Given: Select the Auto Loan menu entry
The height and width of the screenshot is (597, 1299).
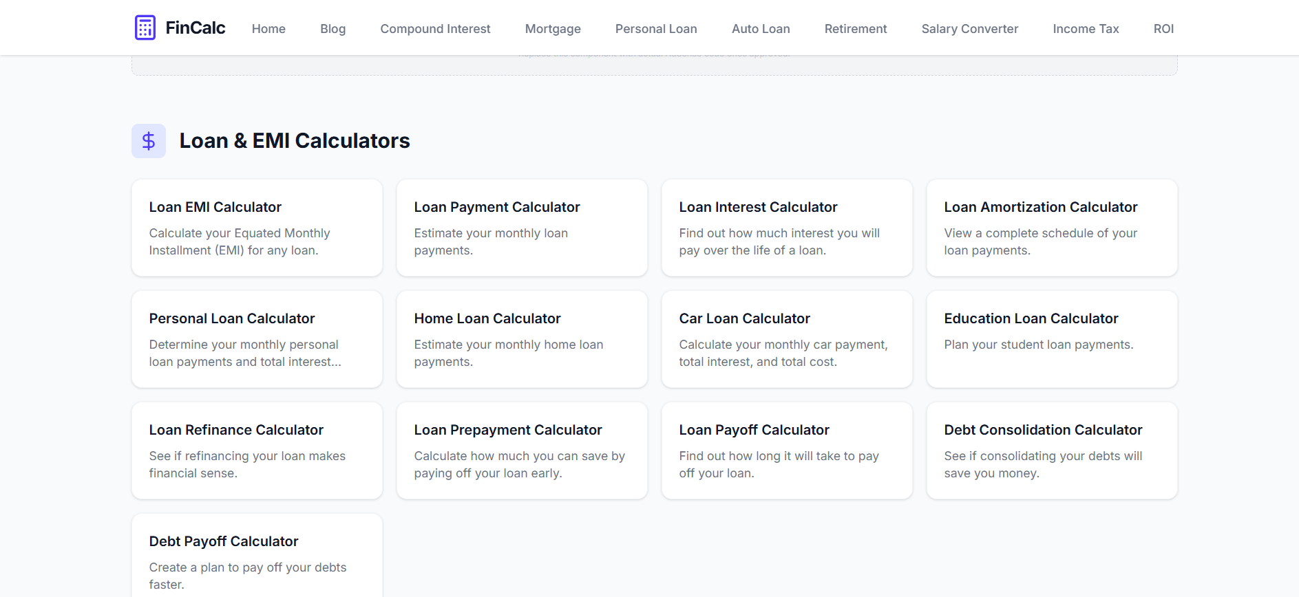Looking at the screenshot, I should [x=761, y=29].
